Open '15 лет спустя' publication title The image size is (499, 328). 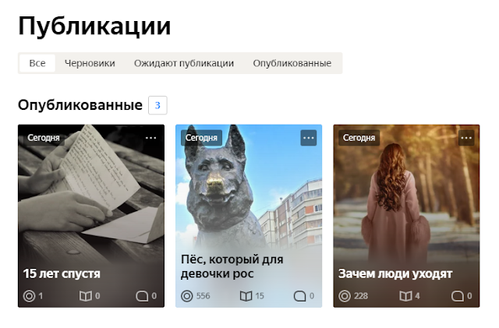point(62,273)
